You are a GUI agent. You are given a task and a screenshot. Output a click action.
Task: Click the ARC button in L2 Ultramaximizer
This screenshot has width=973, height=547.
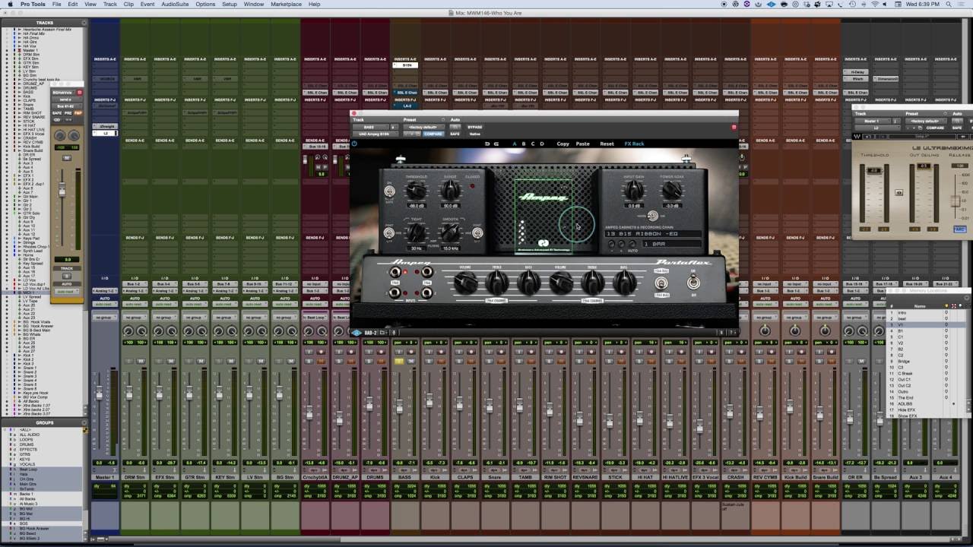click(960, 229)
